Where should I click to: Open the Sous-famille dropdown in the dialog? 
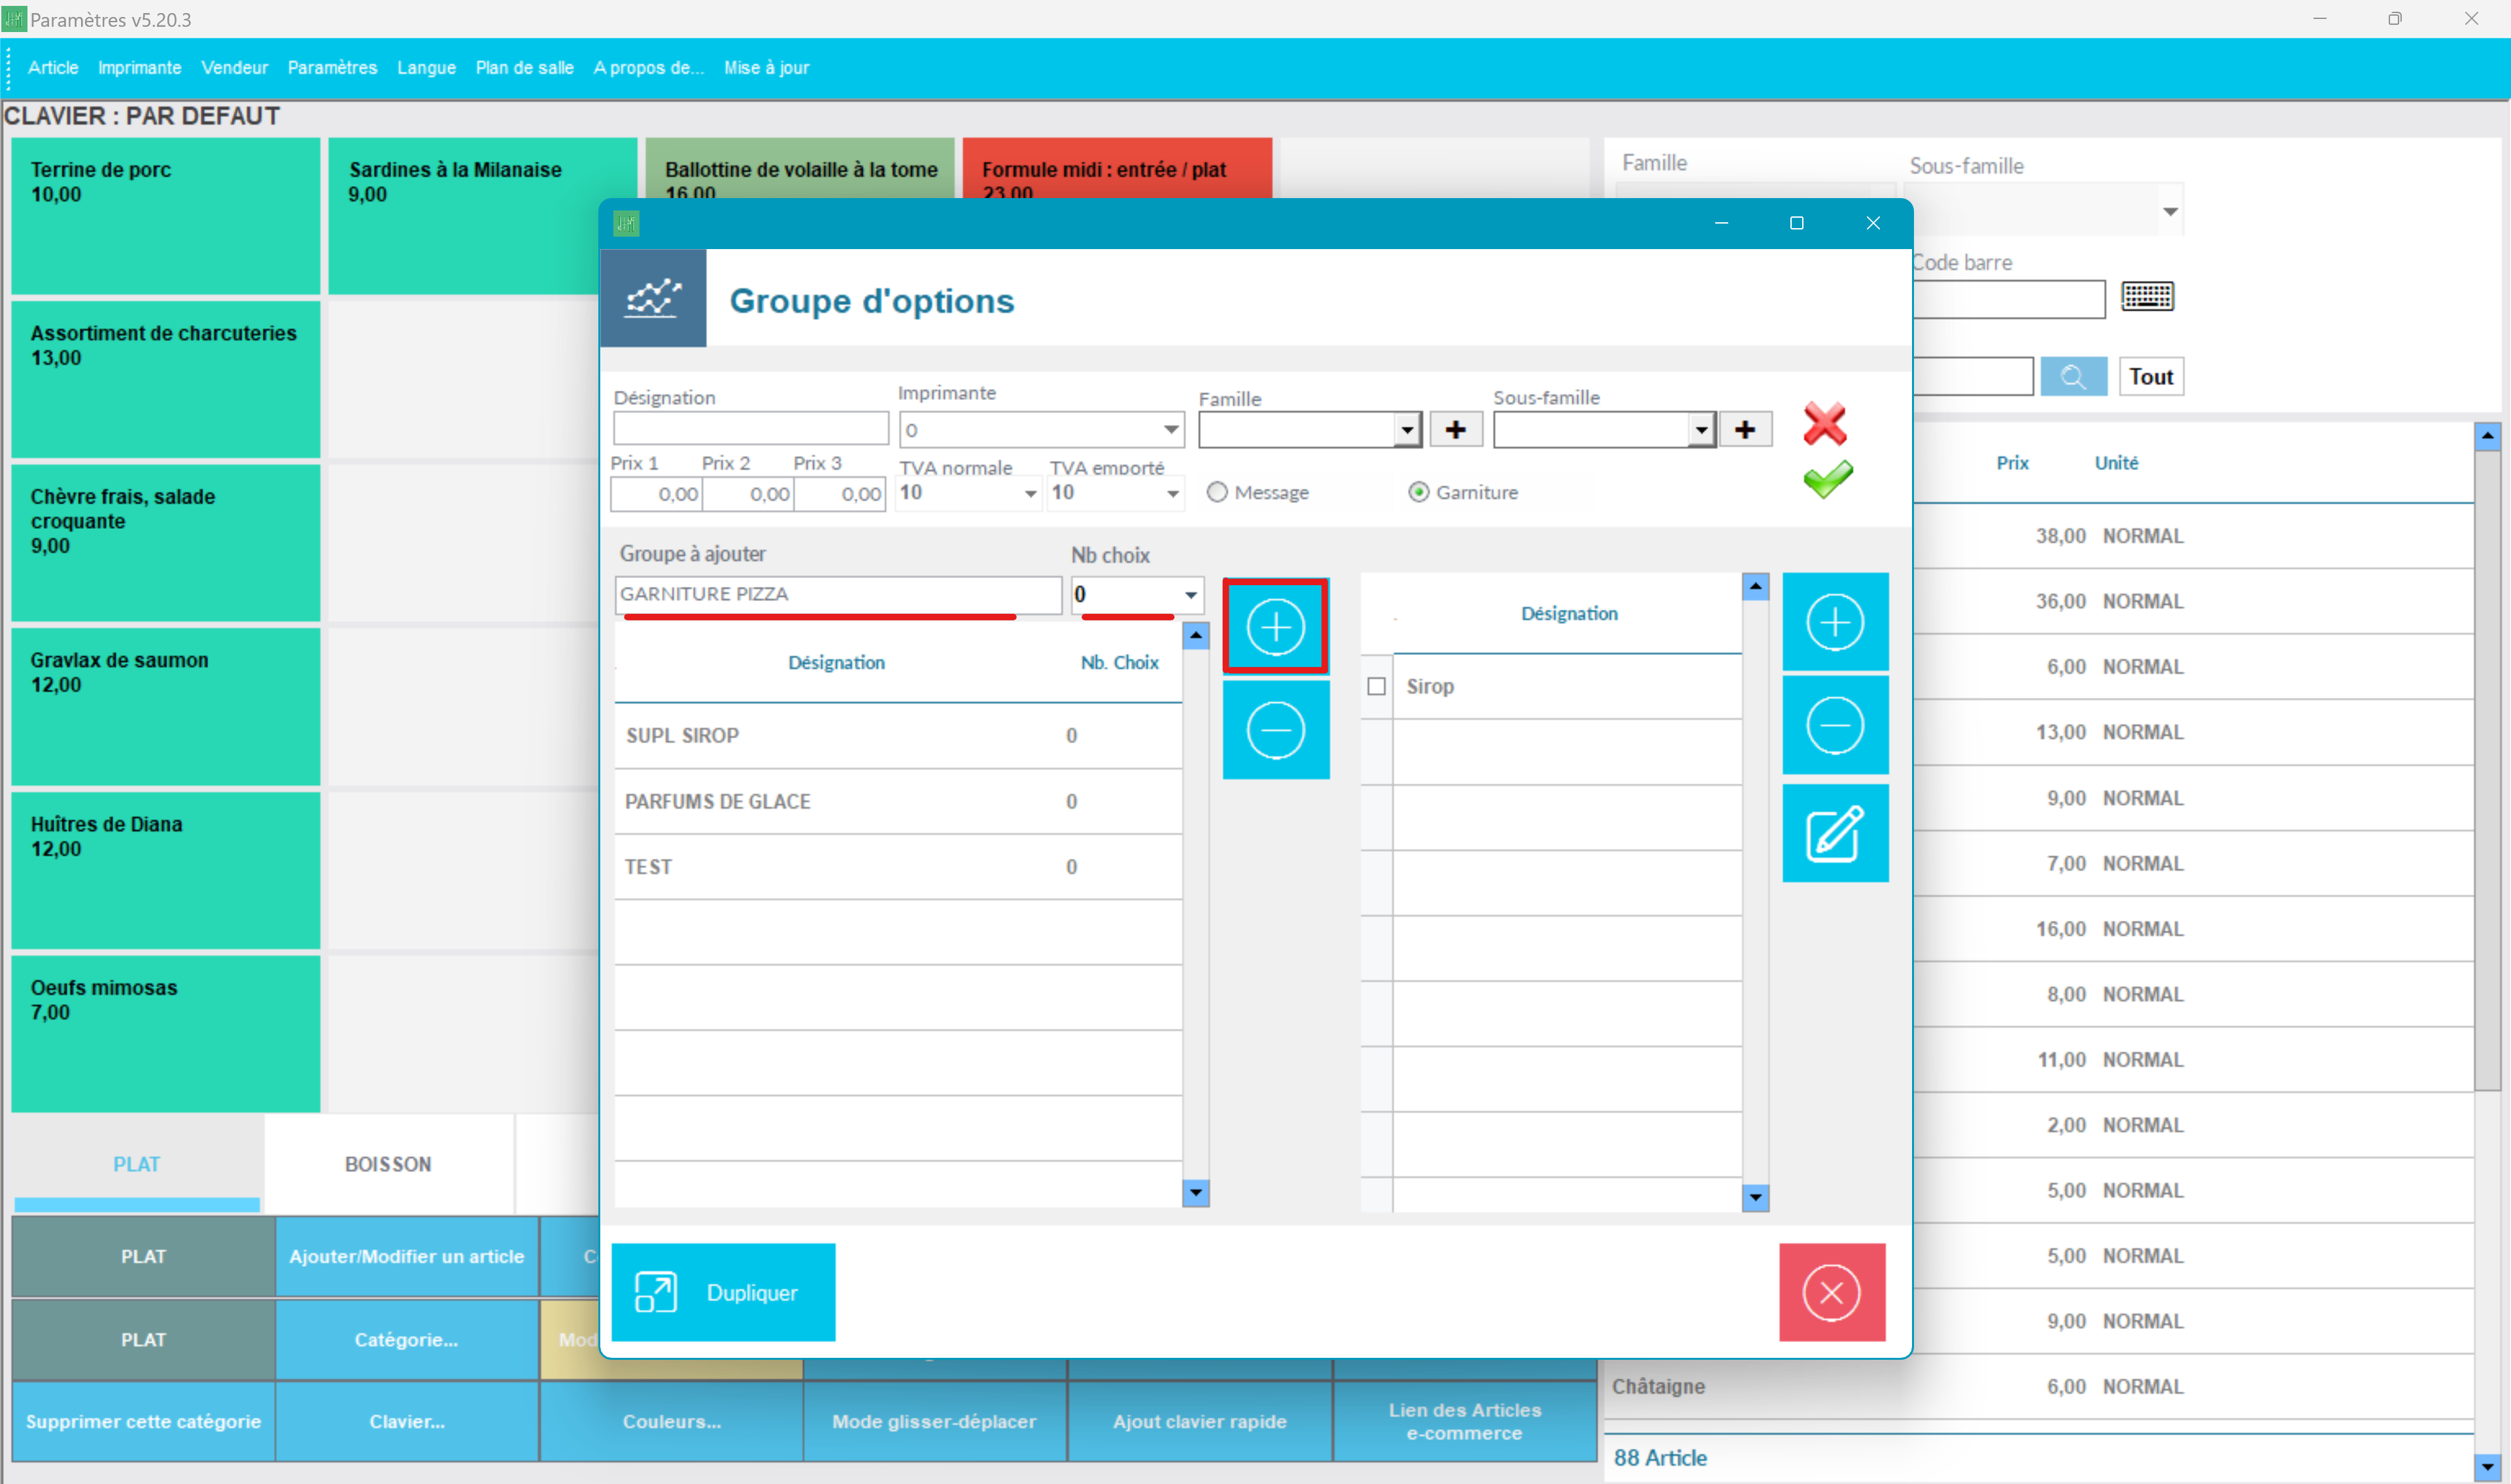[x=1701, y=430]
